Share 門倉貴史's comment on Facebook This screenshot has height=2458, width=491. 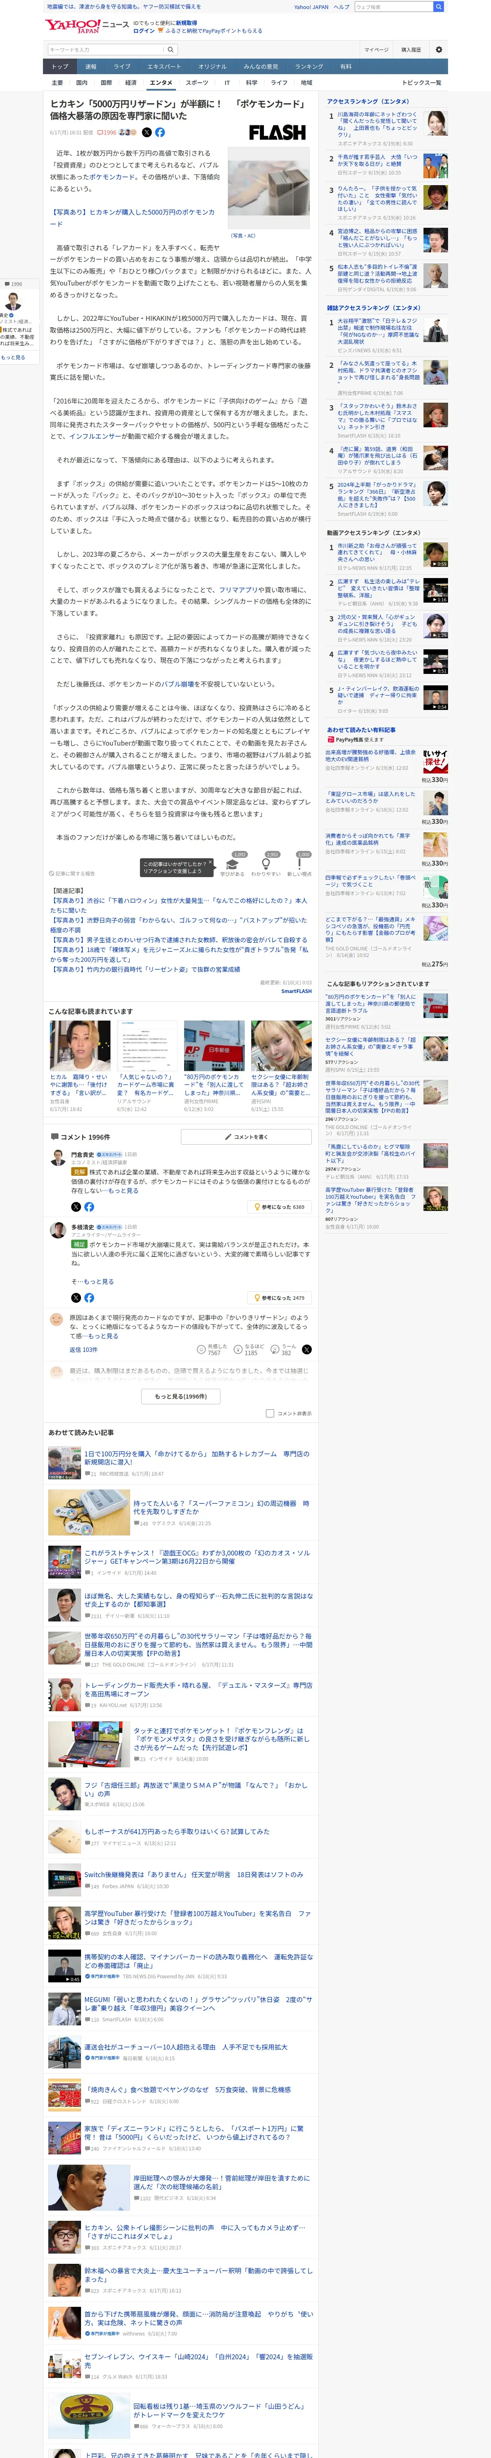(89, 1207)
